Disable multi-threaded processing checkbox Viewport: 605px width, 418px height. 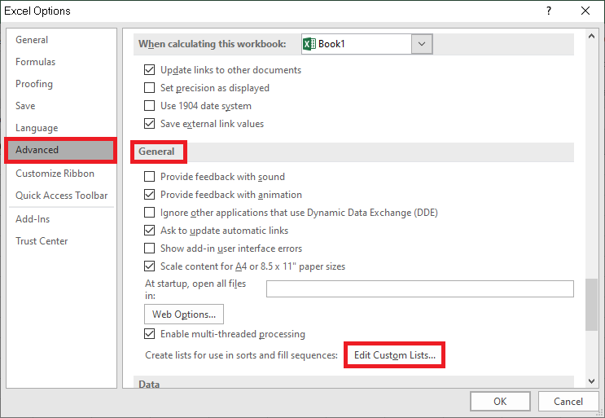pos(149,334)
